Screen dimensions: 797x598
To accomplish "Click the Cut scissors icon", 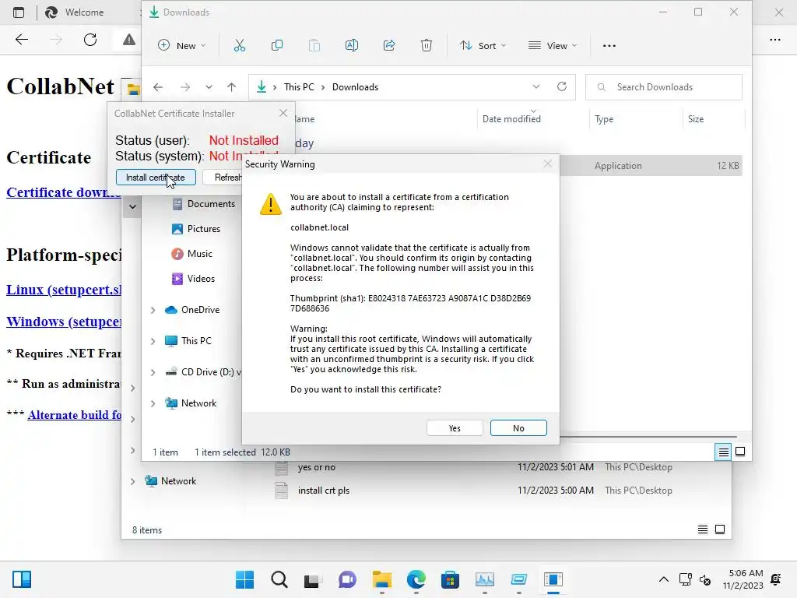I will click(240, 46).
